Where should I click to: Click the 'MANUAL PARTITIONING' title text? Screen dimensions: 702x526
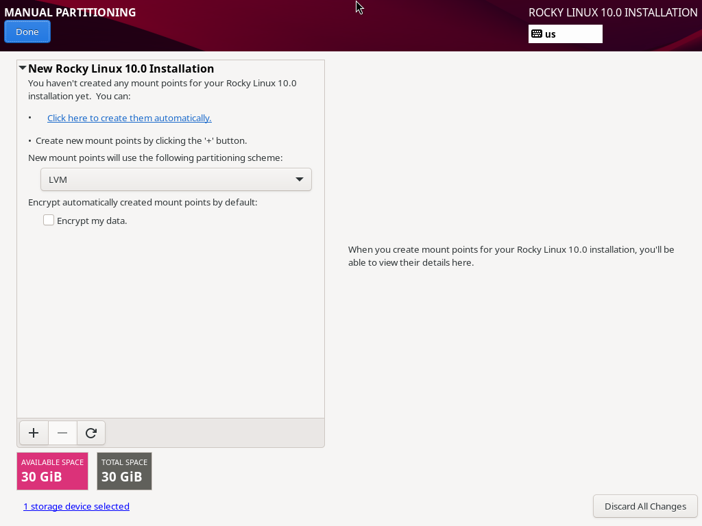pyautogui.click(x=70, y=12)
